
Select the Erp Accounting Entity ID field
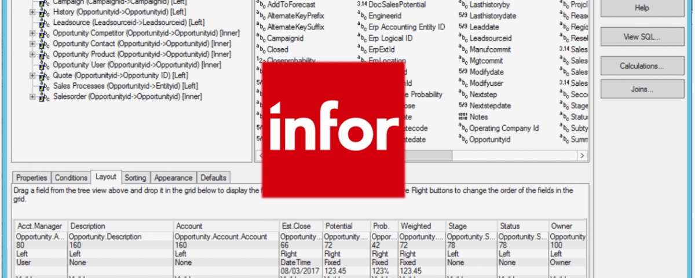[407, 27]
